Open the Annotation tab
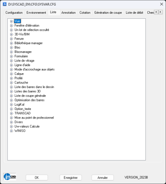Viewport: 166px width, 184px height. (x=68, y=13)
